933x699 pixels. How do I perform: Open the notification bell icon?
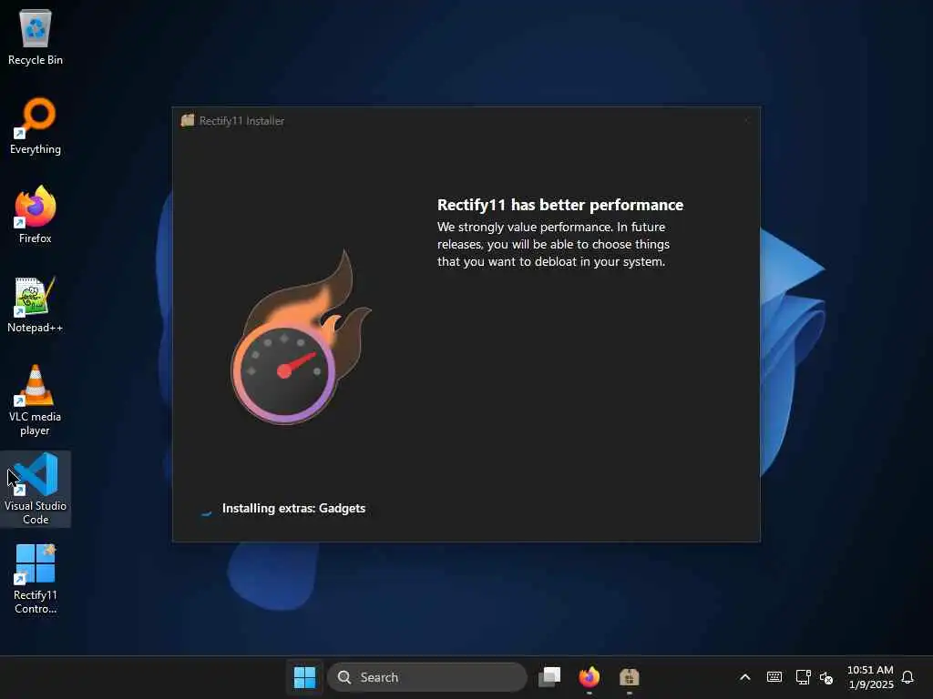tap(907, 677)
